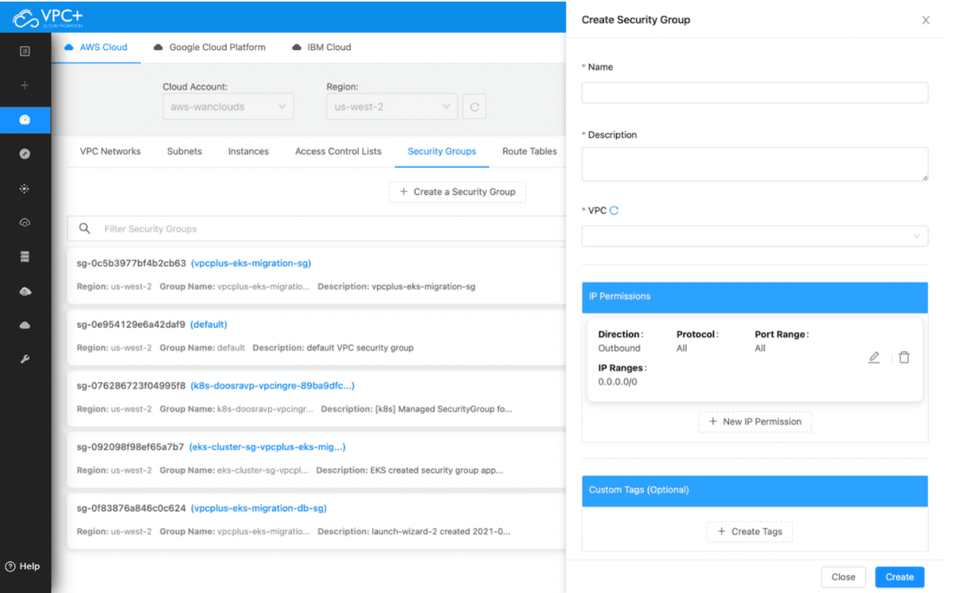Screen dimensions: 955x593
Task: Click the Create Tags button
Action: pyautogui.click(x=750, y=532)
